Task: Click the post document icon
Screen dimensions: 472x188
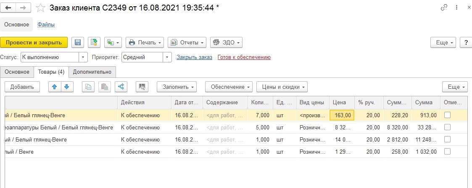Action: pos(94,42)
